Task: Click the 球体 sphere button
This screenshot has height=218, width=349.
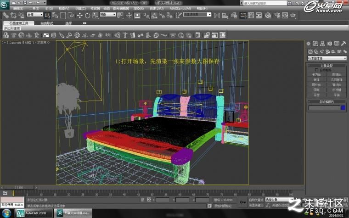Action: 316,80
